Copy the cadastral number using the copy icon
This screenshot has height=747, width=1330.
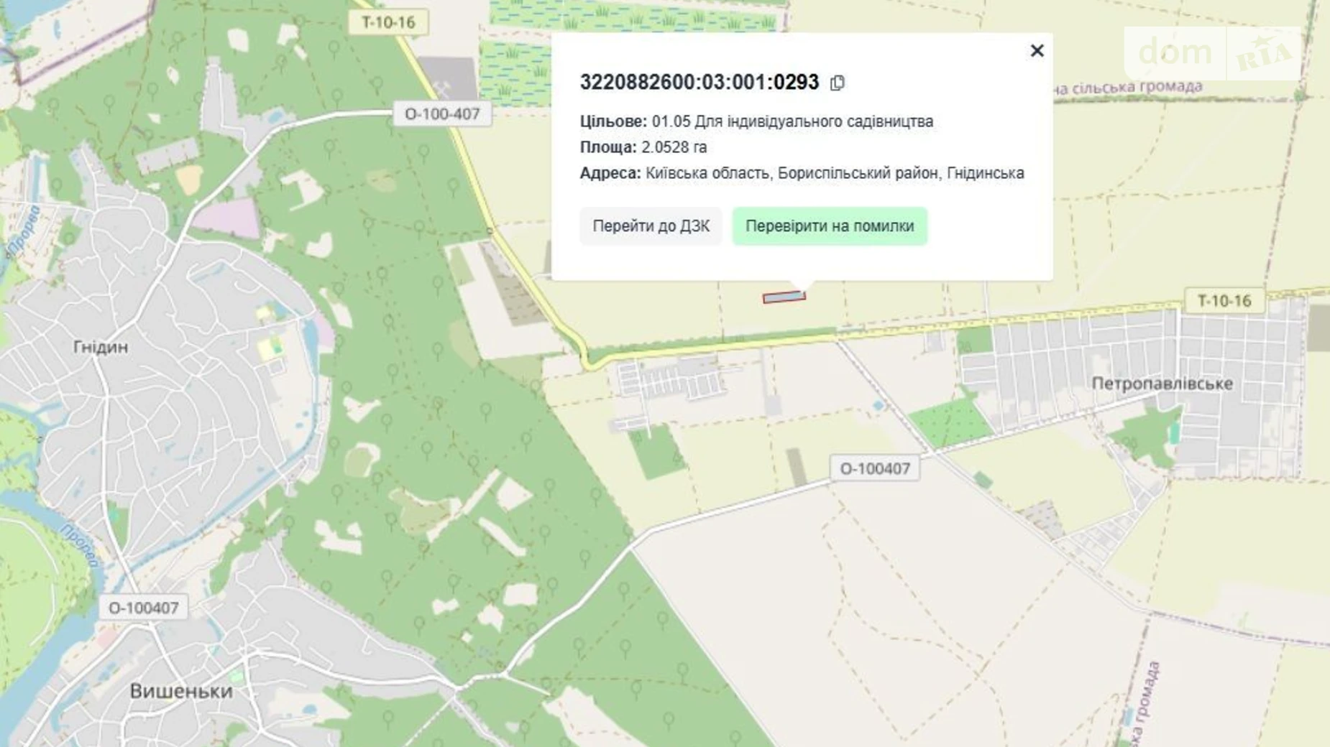pos(836,83)
